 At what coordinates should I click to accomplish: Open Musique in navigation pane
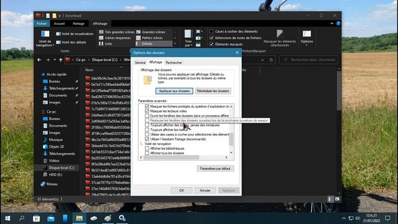(55, 139)
